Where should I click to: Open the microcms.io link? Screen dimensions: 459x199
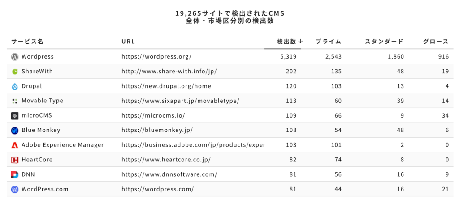(153, 116)
